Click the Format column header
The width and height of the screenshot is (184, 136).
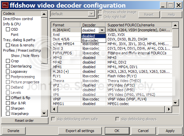tap(66, 25)
